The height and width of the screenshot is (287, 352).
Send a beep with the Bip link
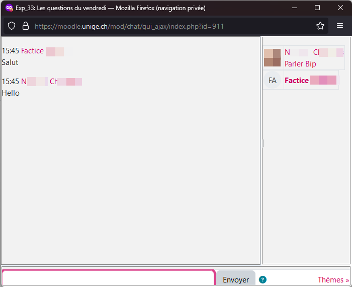pos(311,64)
